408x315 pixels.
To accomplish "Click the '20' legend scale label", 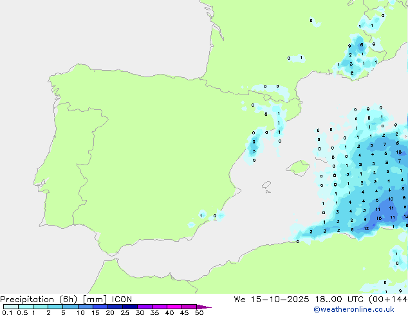I will (x=110, y=312).
